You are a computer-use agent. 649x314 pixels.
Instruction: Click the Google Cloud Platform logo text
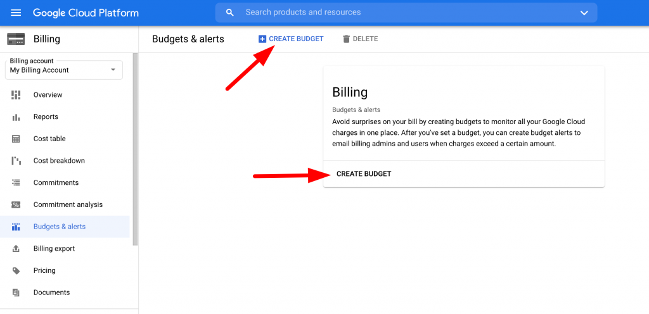pyautogui.click(x=86, y=13)
